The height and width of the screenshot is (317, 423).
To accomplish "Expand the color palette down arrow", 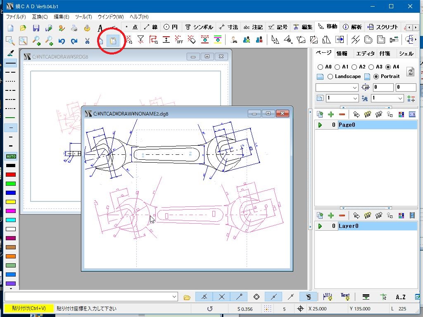I will click(x=11, y=289).
